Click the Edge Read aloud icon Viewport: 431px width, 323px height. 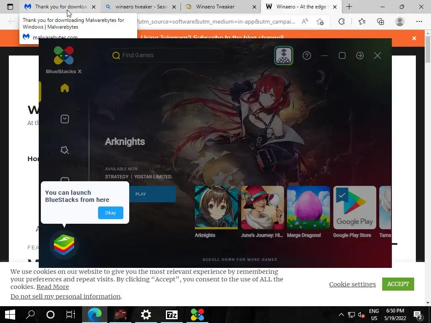coord(305,21)
